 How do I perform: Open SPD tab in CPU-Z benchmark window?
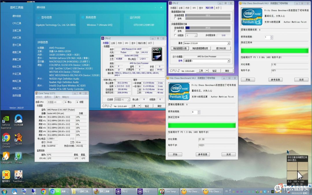pos(194,8)
